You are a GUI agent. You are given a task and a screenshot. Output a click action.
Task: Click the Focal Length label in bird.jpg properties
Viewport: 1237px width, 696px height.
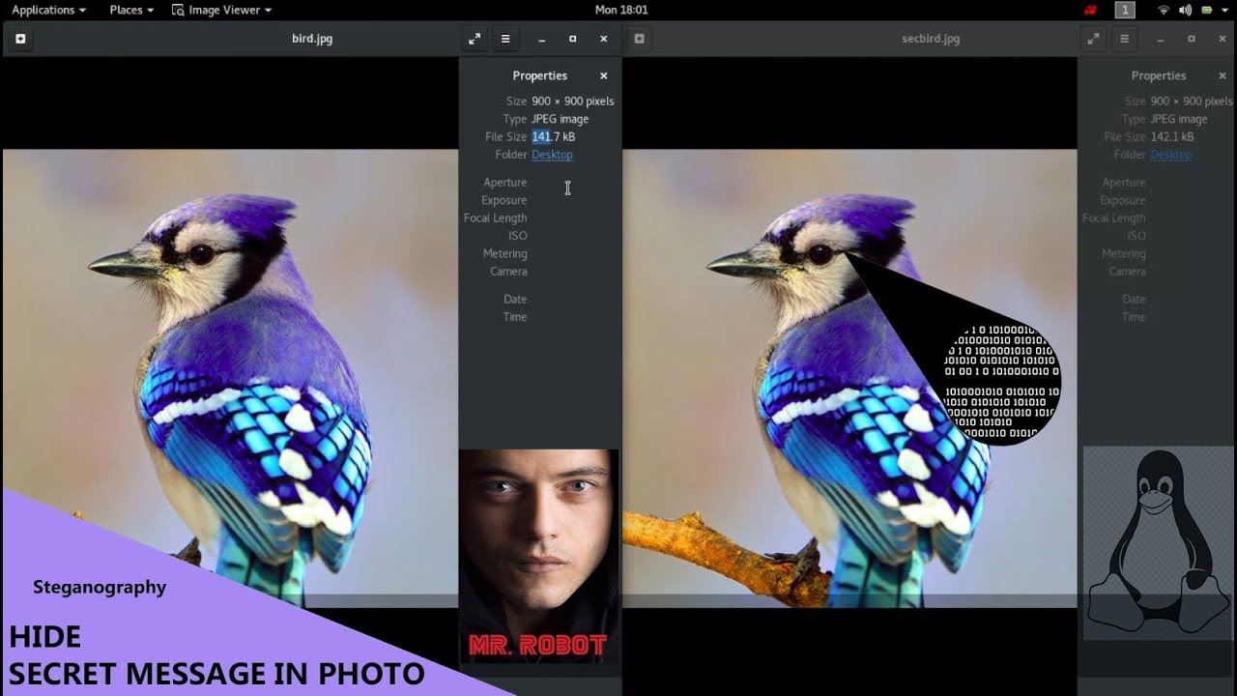pos(495,218)
